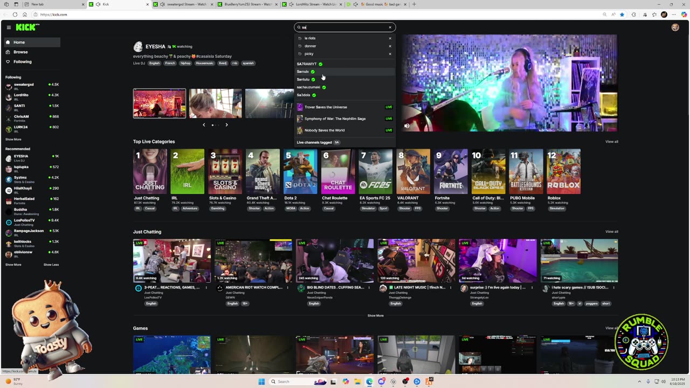Switch to New tab browser tab
Screen dimensions: 690x388
[x=54, y=4]
